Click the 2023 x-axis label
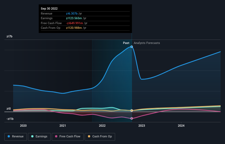The height and width of the screenshot is (144, 225). (142, 126)
